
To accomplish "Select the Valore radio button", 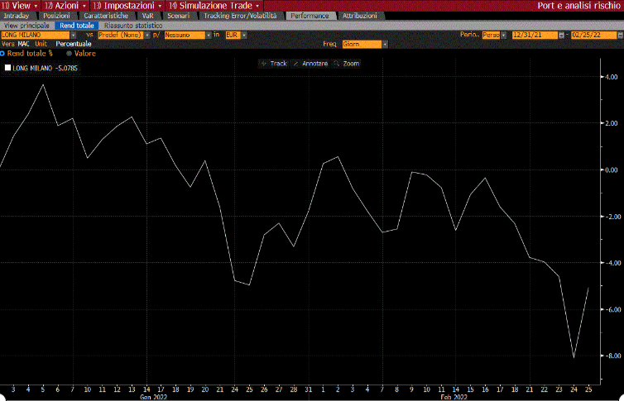I will click(x=70, y=53).
